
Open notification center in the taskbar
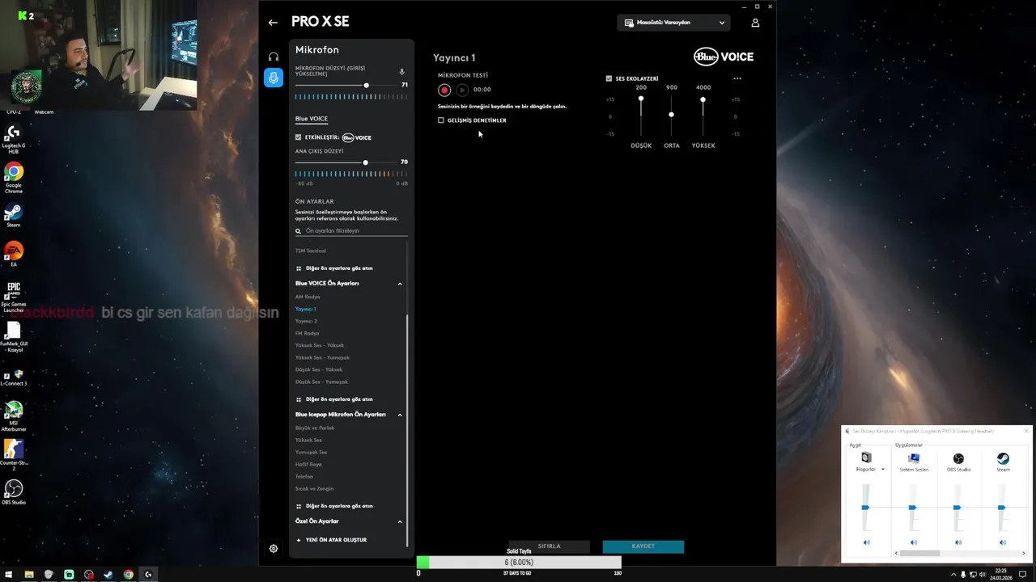click(x=1023, y=575)
